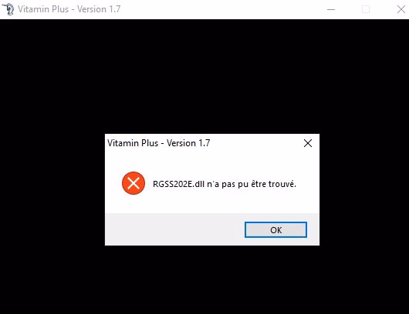Click the black area right of the error dialog

click(364, 189)
